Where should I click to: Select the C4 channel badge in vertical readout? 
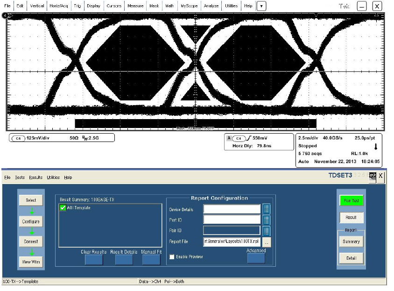point(18,138)
